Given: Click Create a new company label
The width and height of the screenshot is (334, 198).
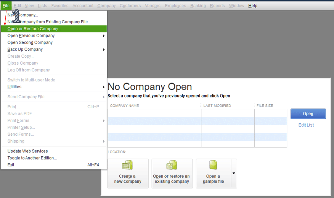Looking at the screenshot, I should [x=128, y=179].
